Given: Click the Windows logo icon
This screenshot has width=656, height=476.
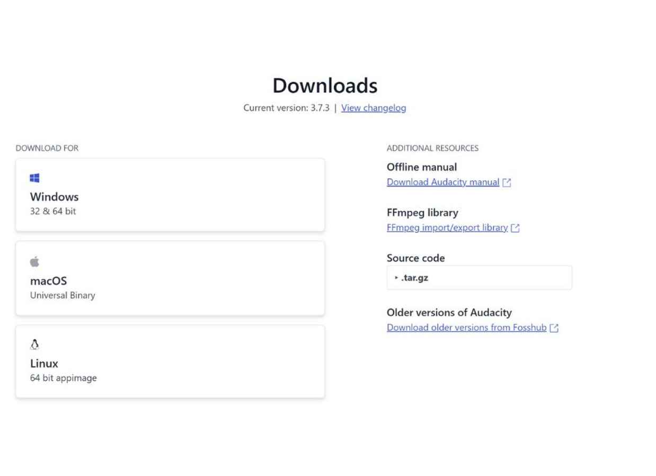Looking at the screenshot, I should coord(35,178).
